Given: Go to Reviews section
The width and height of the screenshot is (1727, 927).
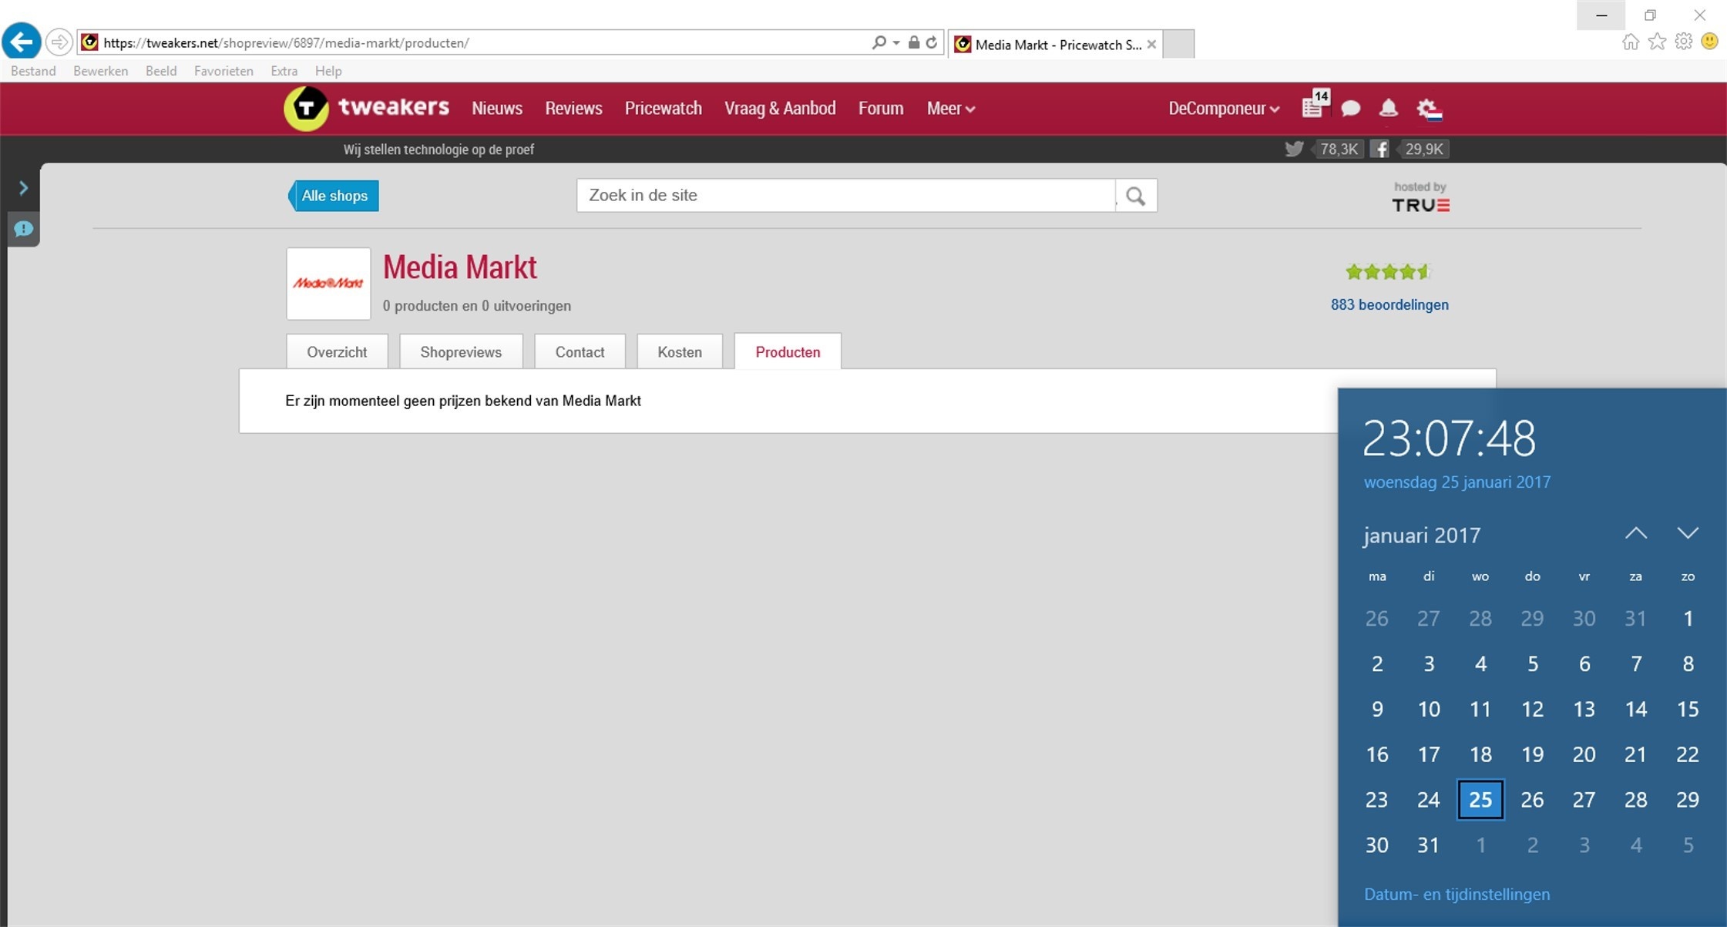Looking at the screenshot, I should click(x=573, y=109).
